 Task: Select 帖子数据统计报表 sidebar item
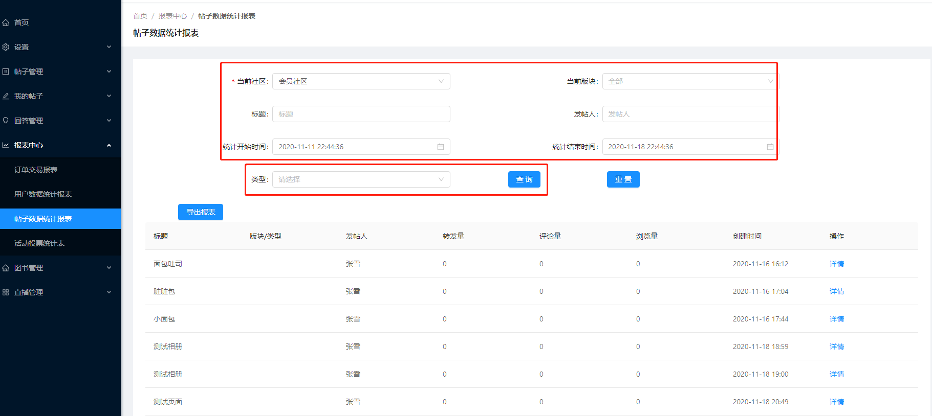pyautogui.click(x=60, y=219)
